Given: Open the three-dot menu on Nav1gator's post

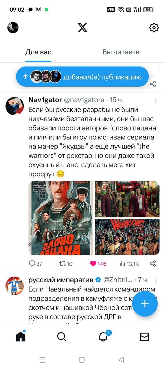Looking at the screenshot, I should pyautogui.click(x=156, y=101).
